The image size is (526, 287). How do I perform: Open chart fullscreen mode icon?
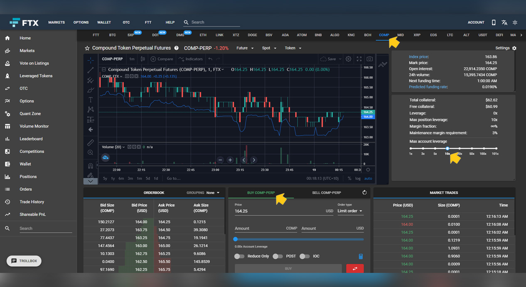[359, 59]
